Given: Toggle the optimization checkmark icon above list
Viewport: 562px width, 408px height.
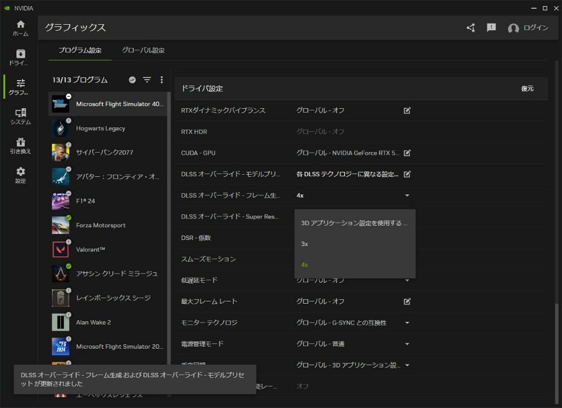Looking at the screenshot, I should pos(132,80).
